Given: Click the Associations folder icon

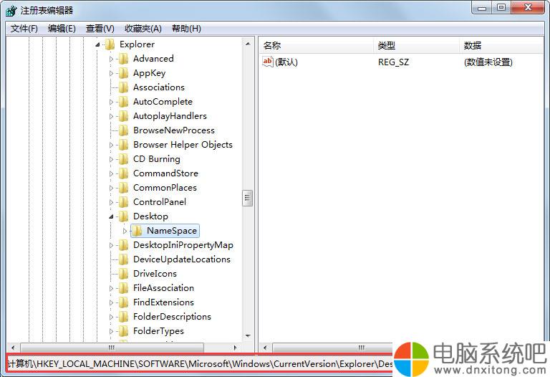Looking at the screenshot, I should click(x=123, y=87).
